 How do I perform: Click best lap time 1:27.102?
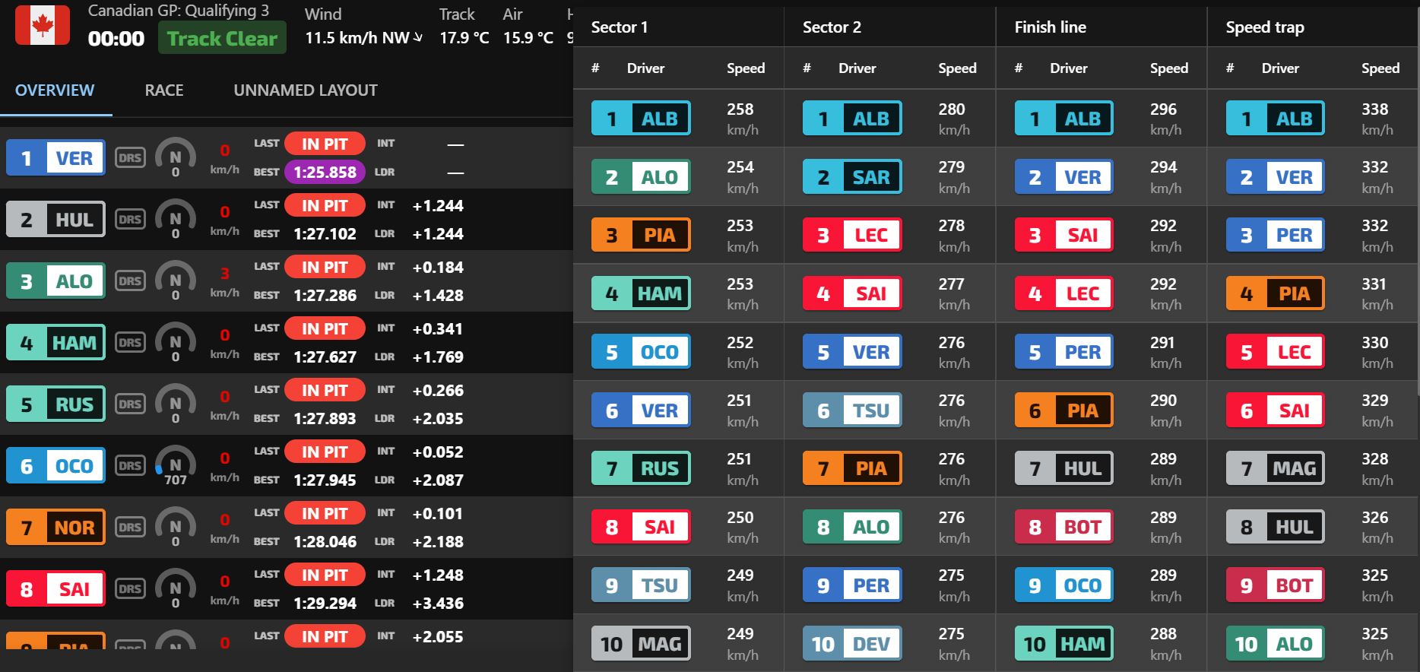pos(325,234)
